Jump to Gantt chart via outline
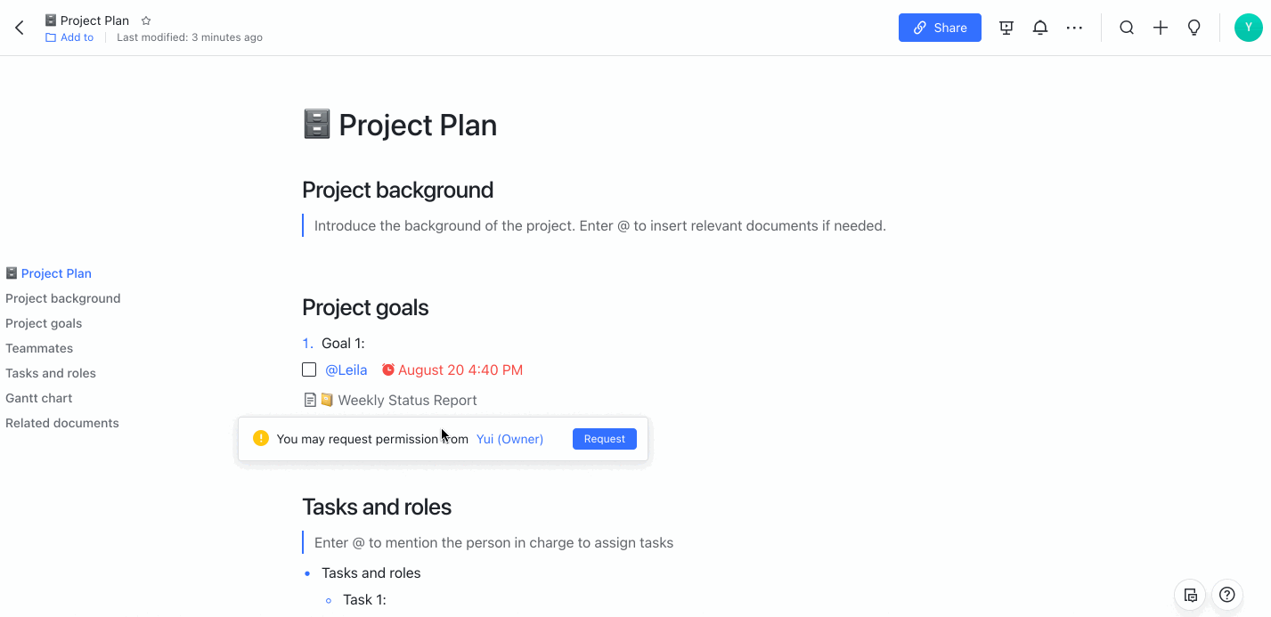 click(38, 398)
